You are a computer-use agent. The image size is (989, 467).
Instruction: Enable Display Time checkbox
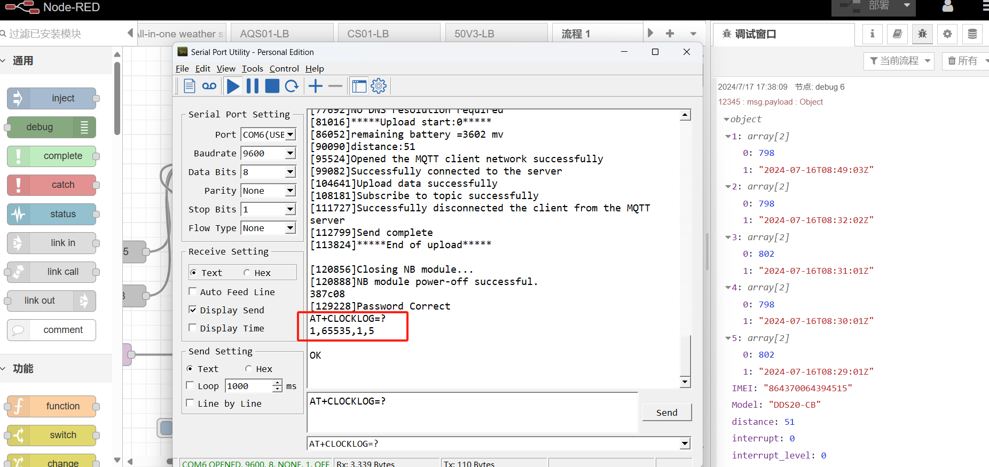[x=193, y=328]
